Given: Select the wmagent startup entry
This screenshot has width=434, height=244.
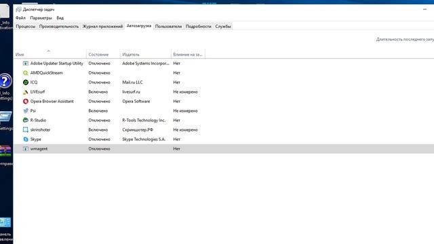Looking at the screenshot, I should (x=224, y=149).
